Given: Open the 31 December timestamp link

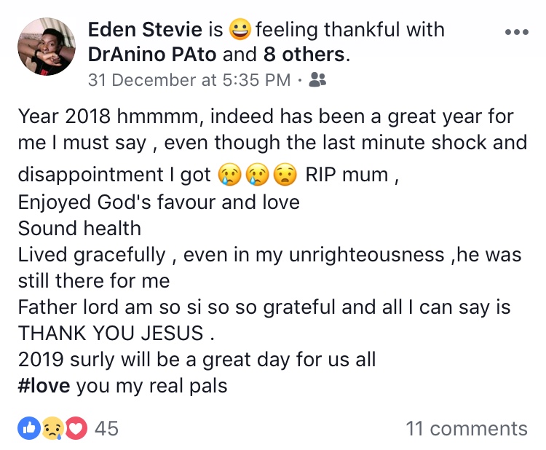Looking at the screenshot, I should [189, 80].
